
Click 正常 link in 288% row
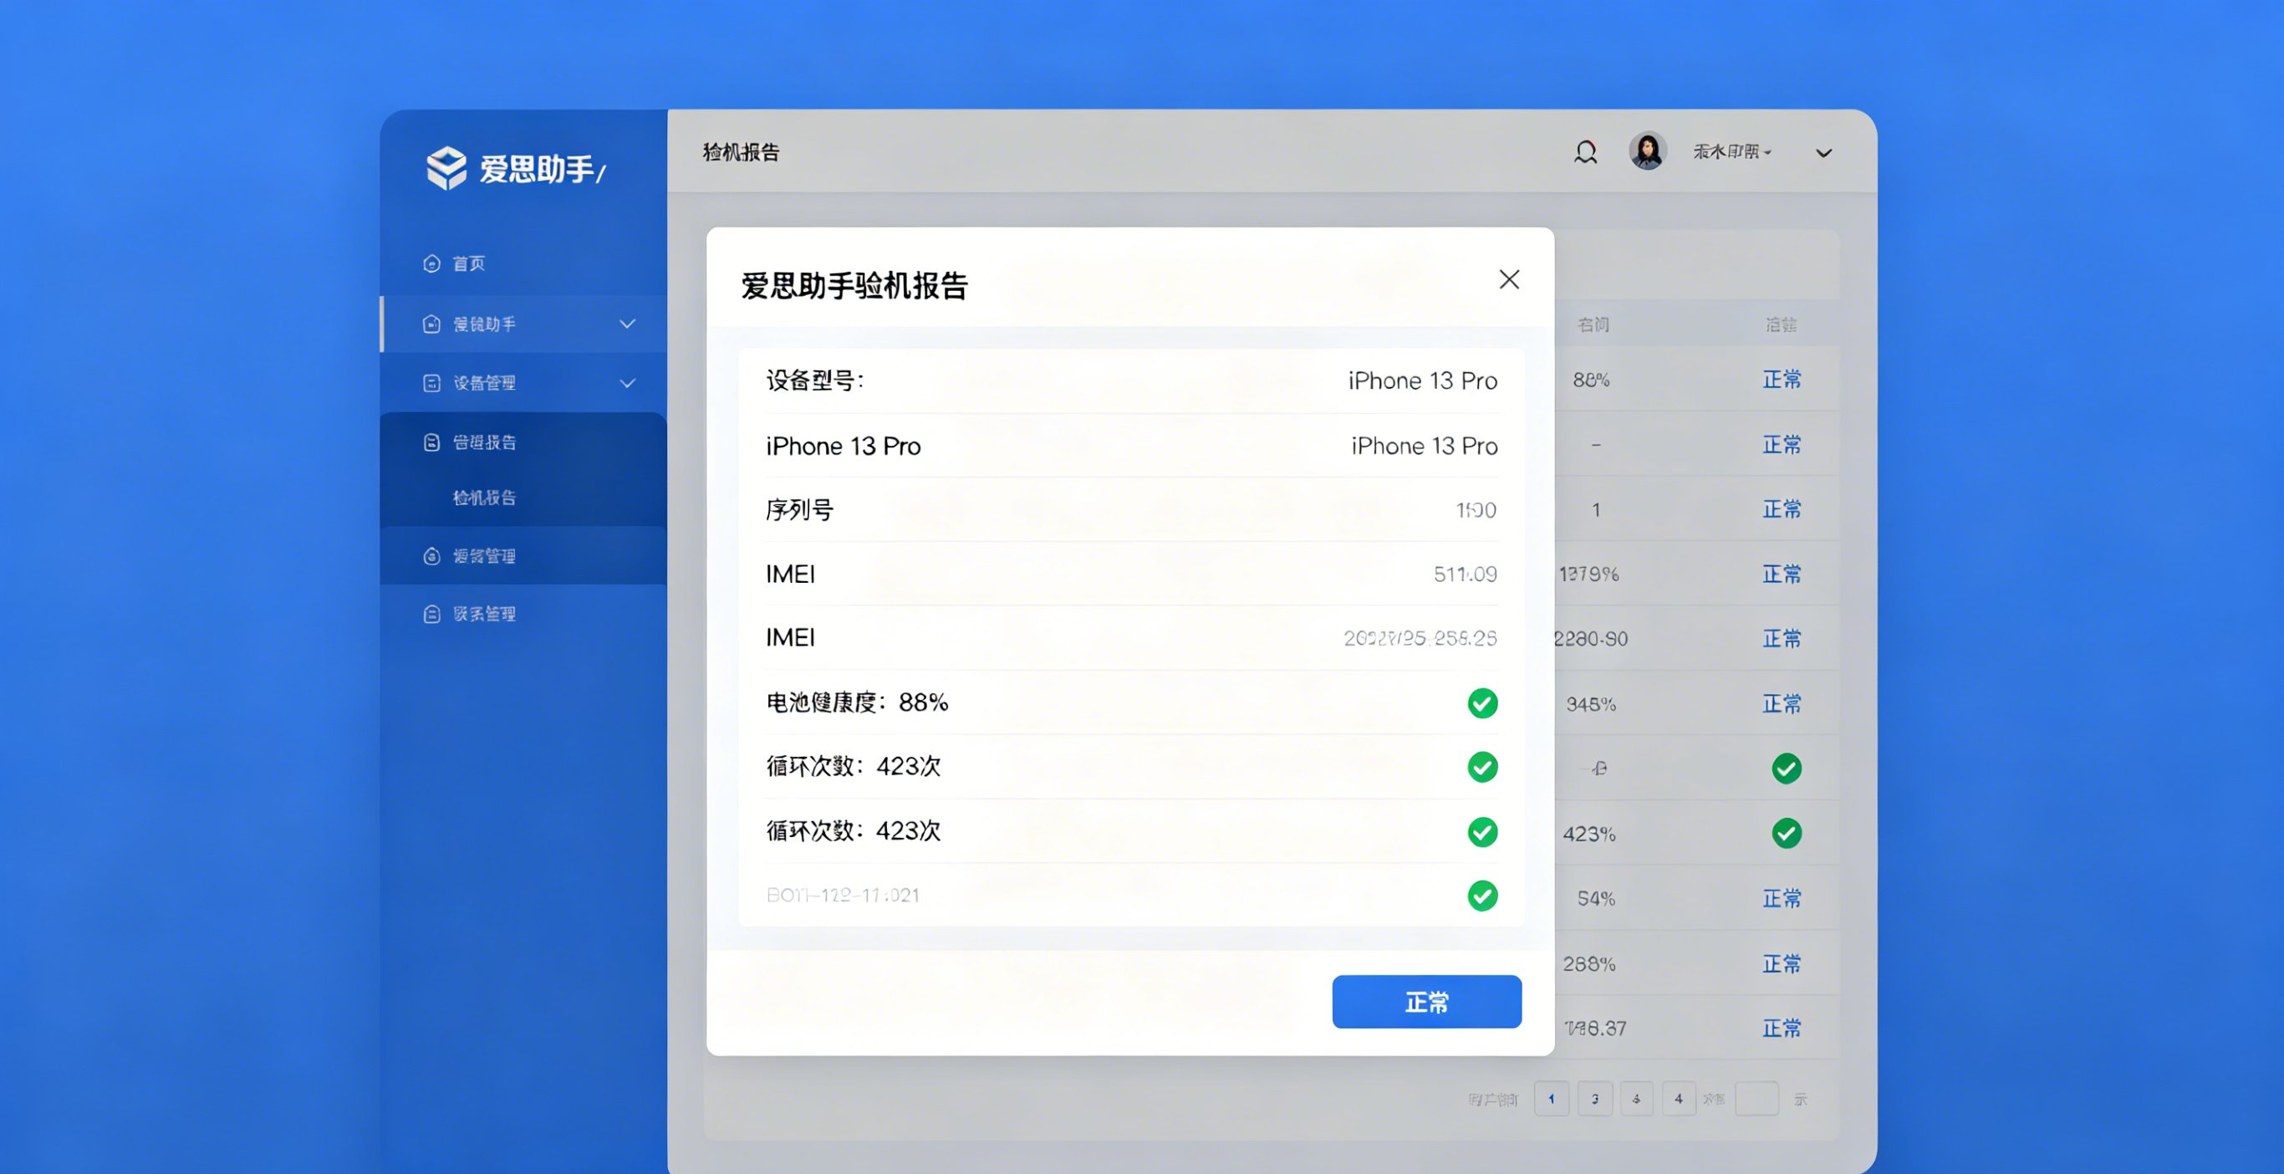tap(1782, 964)
